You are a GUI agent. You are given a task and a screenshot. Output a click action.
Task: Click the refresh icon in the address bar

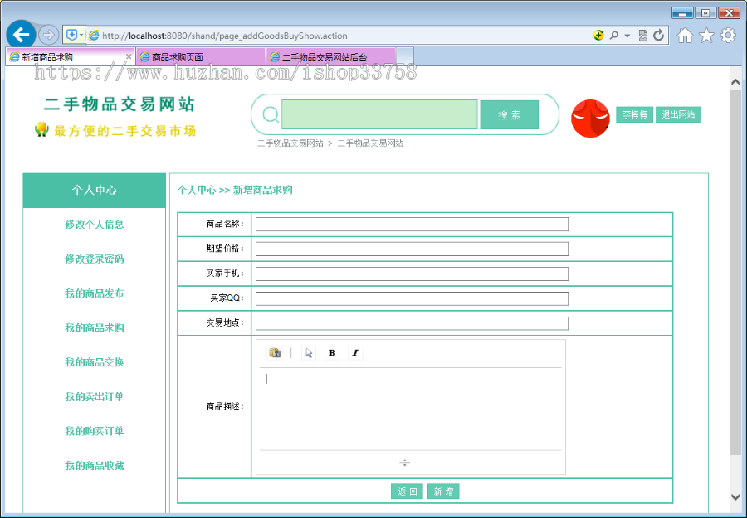coord(658,35)
